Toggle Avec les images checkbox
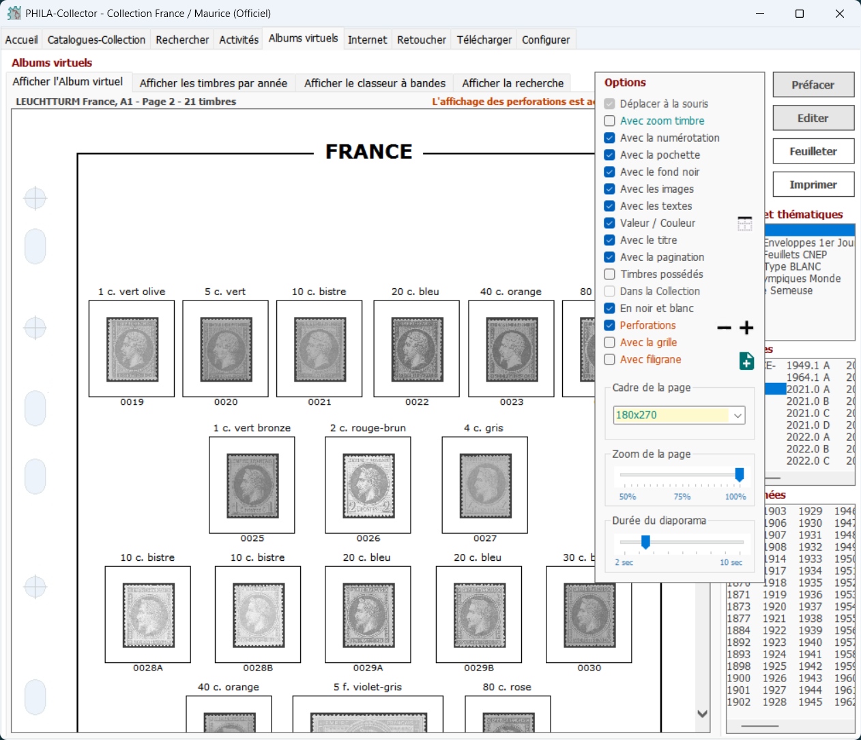Viewport: 861px width, 740px height. (610, 189)
